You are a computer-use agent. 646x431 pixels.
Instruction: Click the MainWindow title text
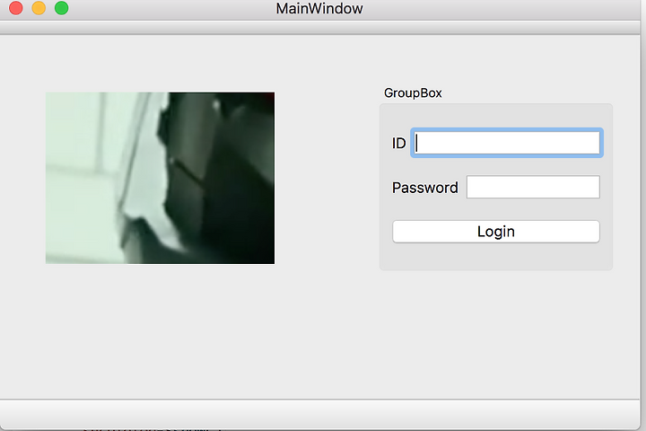319,9
